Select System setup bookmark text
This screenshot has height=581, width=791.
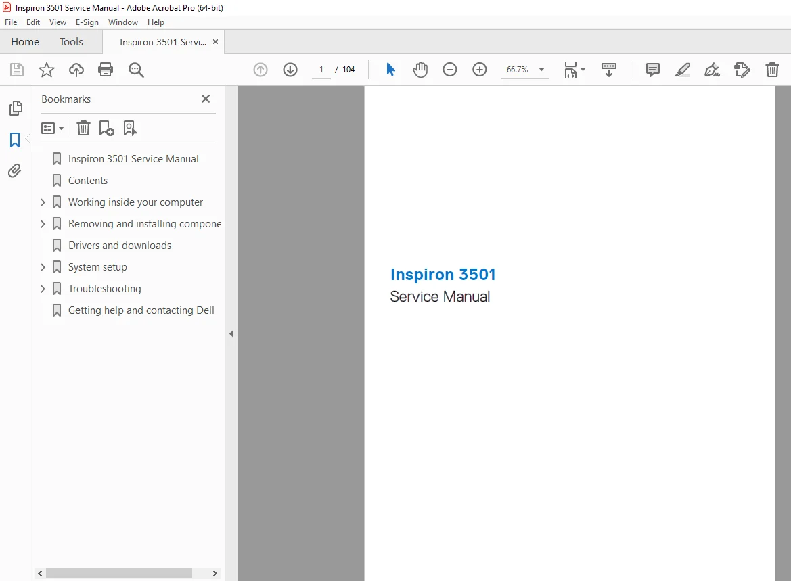point(98,267)
